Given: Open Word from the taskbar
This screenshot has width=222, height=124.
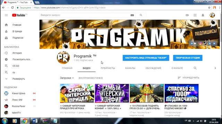Looking at the screenshot, I should click(35, 121).
